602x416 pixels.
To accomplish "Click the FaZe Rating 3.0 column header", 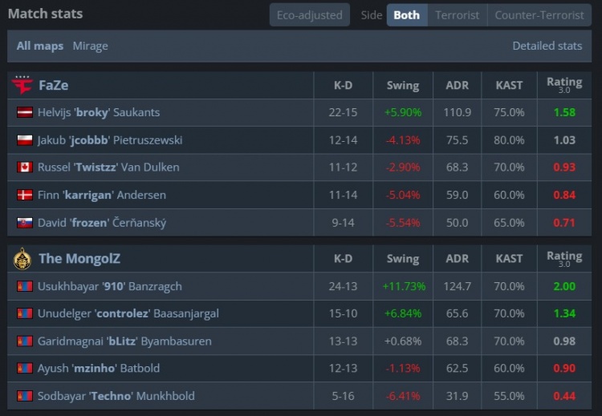I will 564,84.
